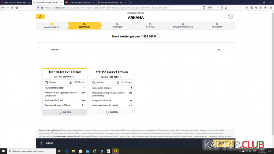The width and height of the screenshot is (274, 154).
Task: Click info icon next to 1 525 000 ₽ price
Action: pyautogui.click(x=74, y=77)
